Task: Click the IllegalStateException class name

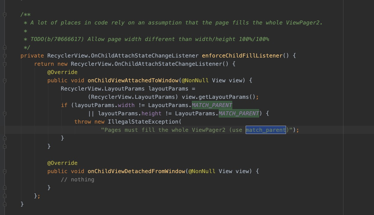Action: click(144, 122)
